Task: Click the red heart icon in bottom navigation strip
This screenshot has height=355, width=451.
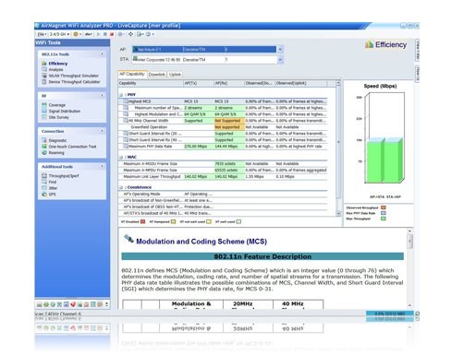Action: (x=73, y=304)
